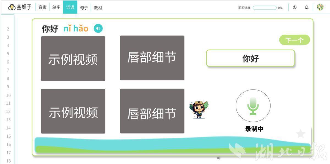Viewport: 330px width, 164px height.
Task: Click the 金蝉子 logo icon
Action: point(12,7)
